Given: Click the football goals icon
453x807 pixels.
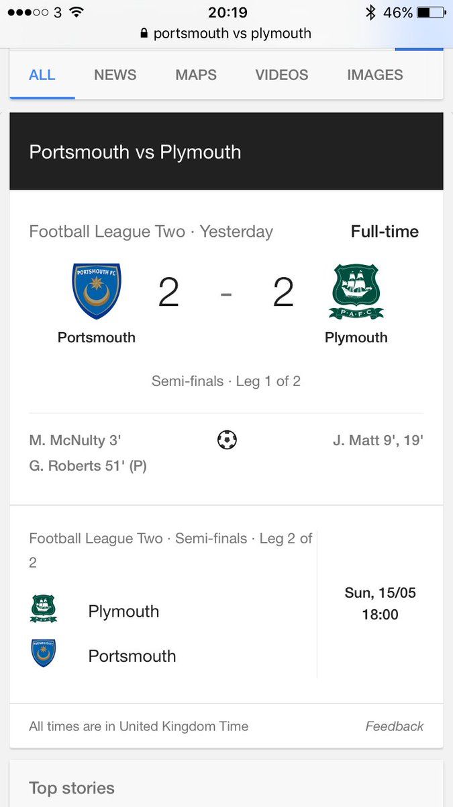Looking at the screenshot, I should pos(227,440).
